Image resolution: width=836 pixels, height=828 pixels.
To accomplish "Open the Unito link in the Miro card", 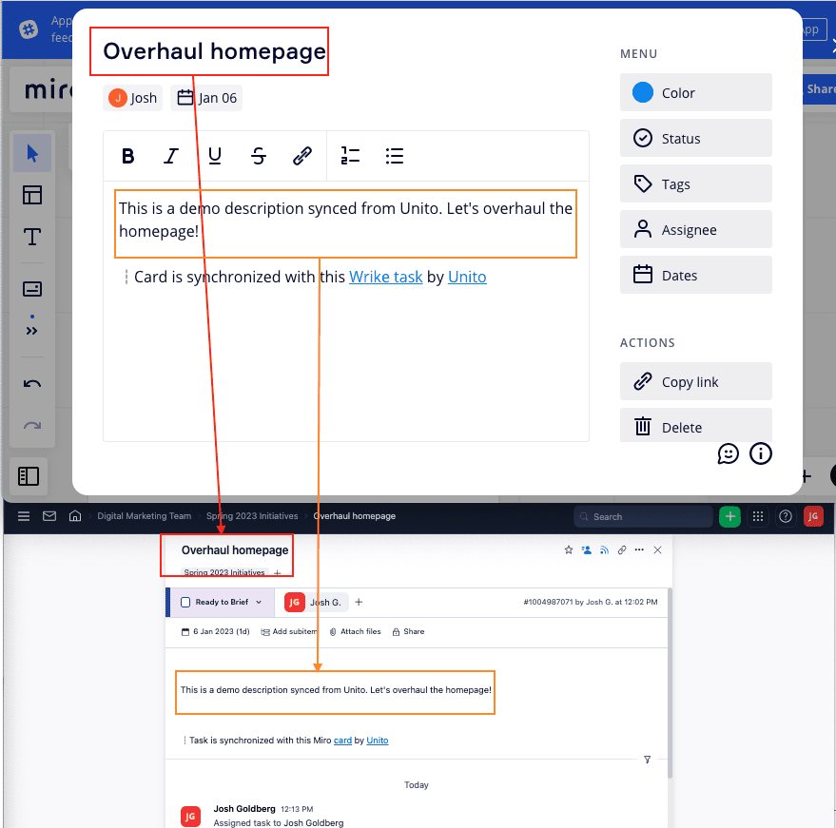I will pos(467,277).
